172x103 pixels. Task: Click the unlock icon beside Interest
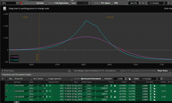tap(129, 79)
